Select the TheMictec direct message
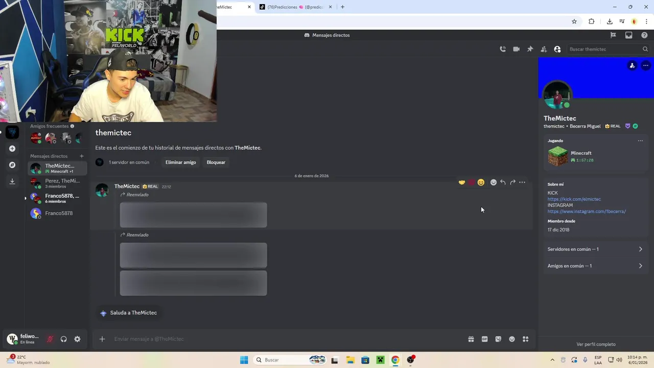The image size is (654, 368). coord(57,168)
